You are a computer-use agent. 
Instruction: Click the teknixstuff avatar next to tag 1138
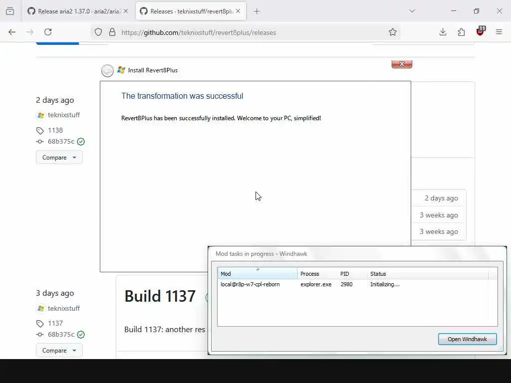[x=40, y=115]
